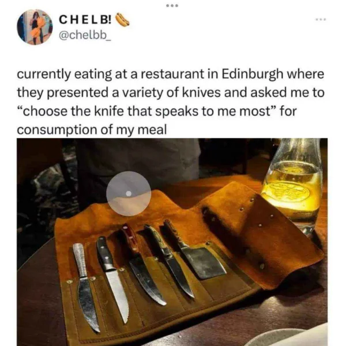The height and width of the screenshot is (346, 346).
Task: Click the hot dog emoji beside CHELB!
Action: pyautogui.click(x=123, y=20)
